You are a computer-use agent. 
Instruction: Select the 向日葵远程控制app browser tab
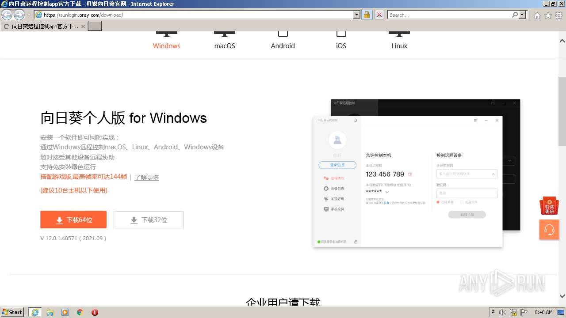coord(44,26)
